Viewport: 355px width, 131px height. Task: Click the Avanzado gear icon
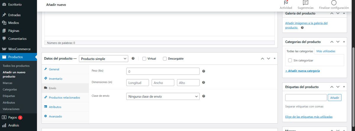coord(46,116)
